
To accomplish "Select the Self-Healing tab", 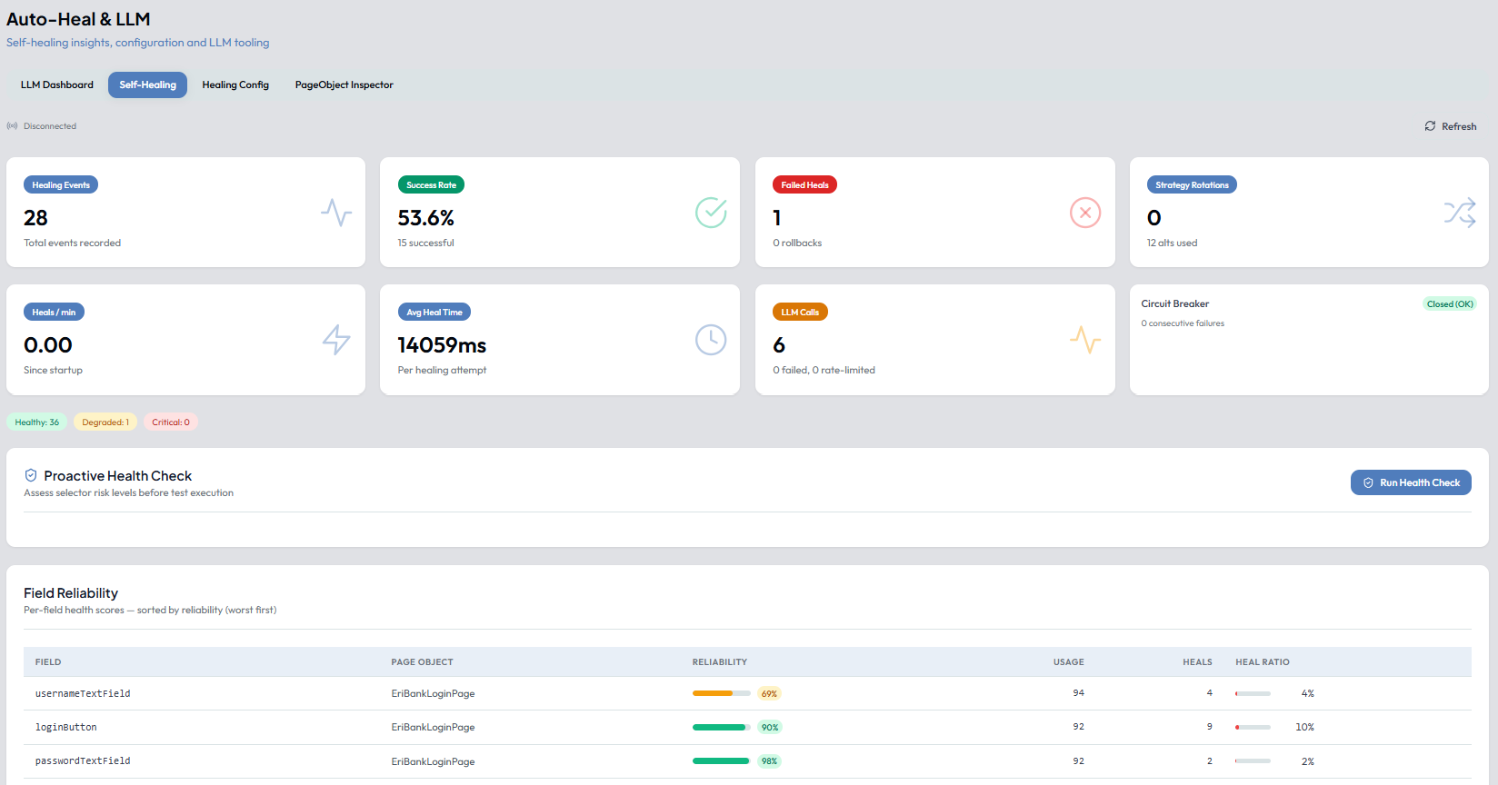I will pos(148,84).
